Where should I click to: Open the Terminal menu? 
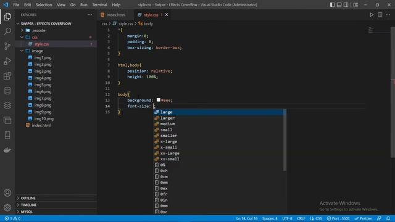tap(99, 5)
